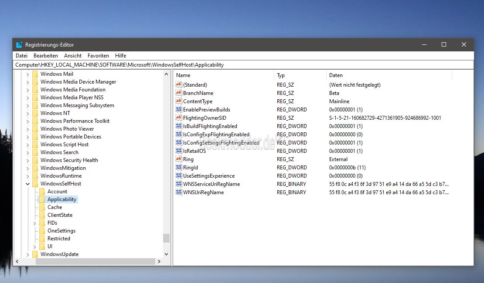Click the Registry Editor app icon in title bar
The height and width of the screenshot is (283, 484).
tap(19, 45)
